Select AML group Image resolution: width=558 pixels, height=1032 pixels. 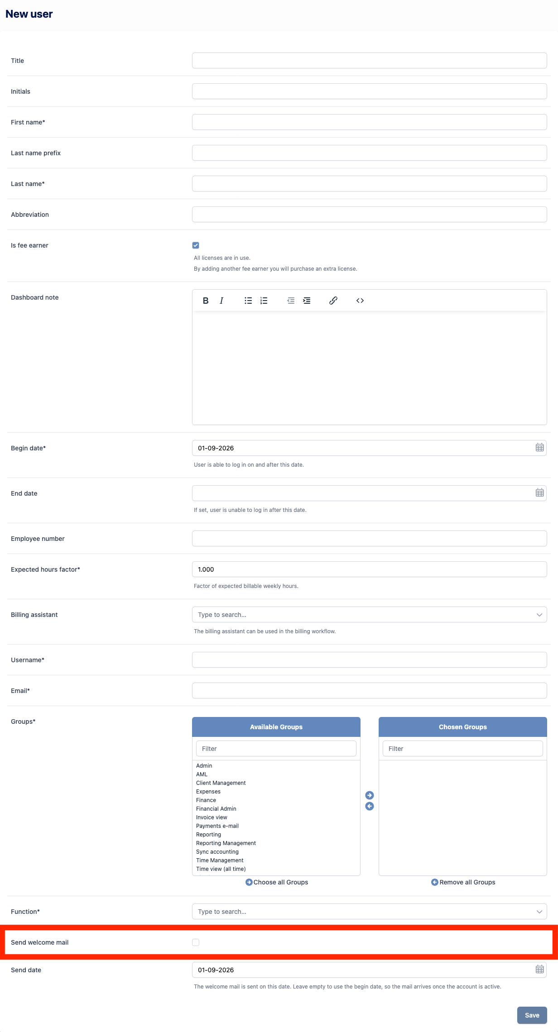tap(202, 774)
